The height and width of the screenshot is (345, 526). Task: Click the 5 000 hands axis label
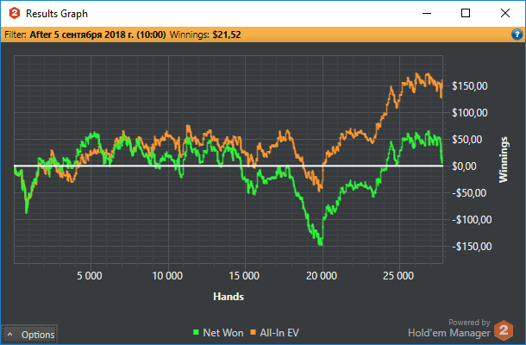pyautogui.click(x=89, y=276)
